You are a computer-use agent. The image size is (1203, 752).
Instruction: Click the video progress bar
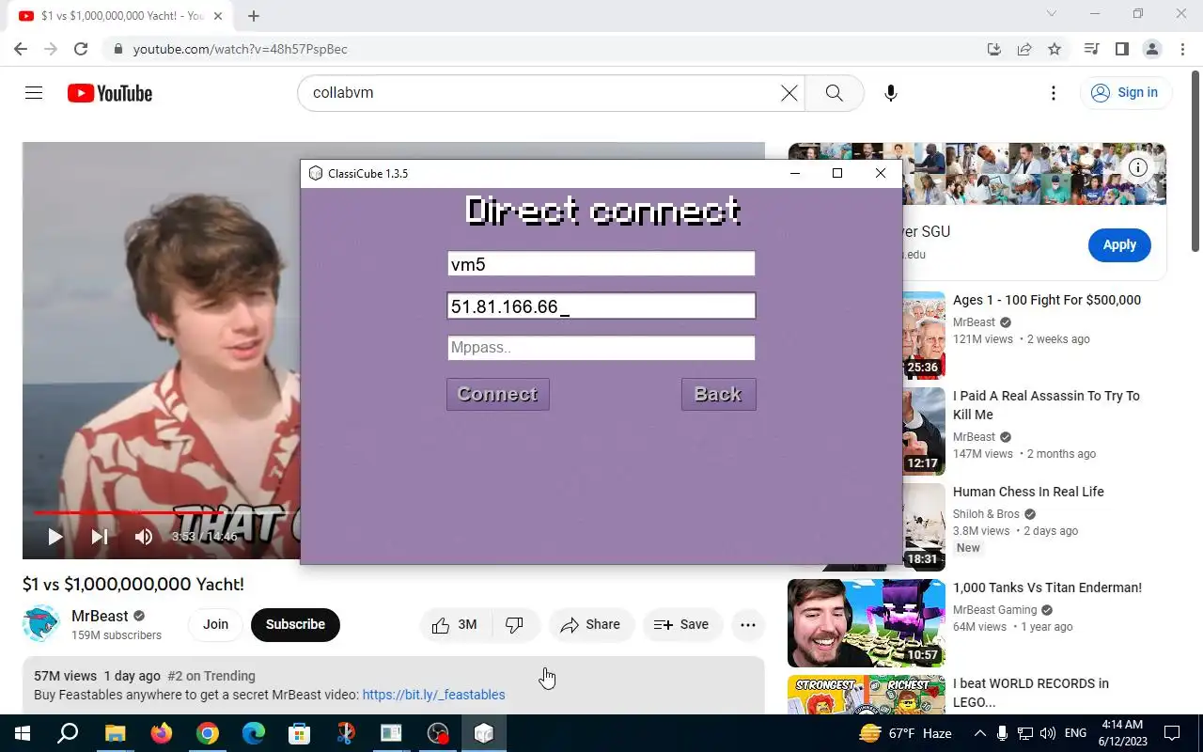click(x=166, y=513)
